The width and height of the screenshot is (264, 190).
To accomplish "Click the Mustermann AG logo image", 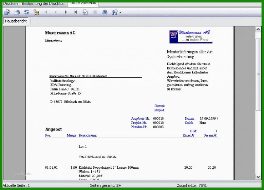I will click(x=191, y=37).
